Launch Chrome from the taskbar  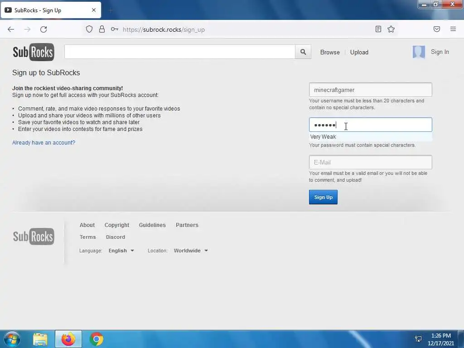[96, 339]
